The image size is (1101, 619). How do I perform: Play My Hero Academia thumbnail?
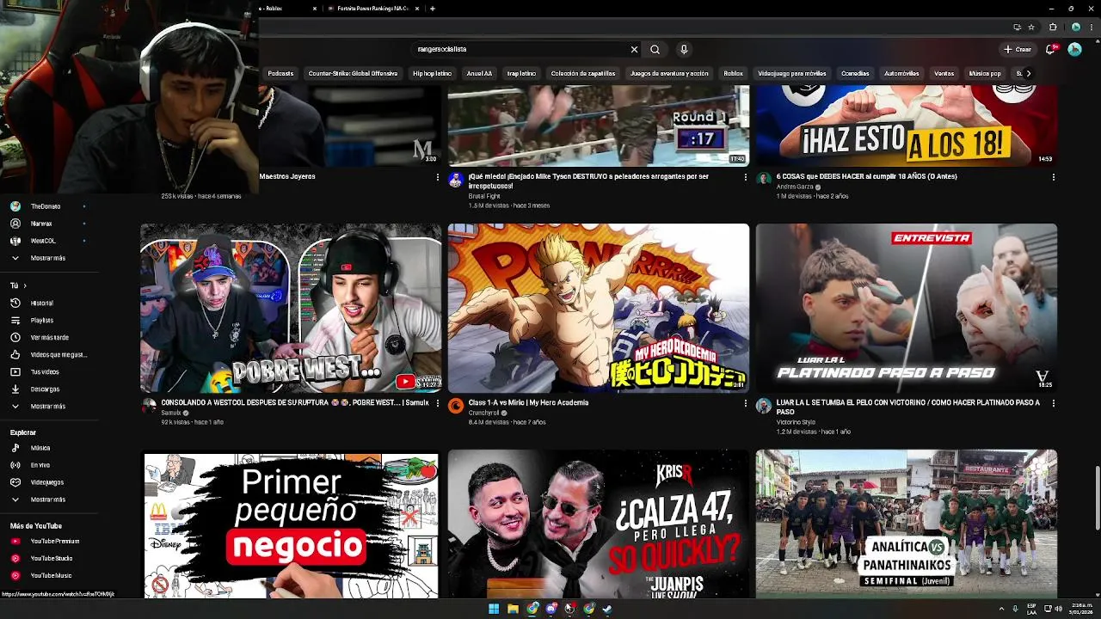(x=599, y=308)
